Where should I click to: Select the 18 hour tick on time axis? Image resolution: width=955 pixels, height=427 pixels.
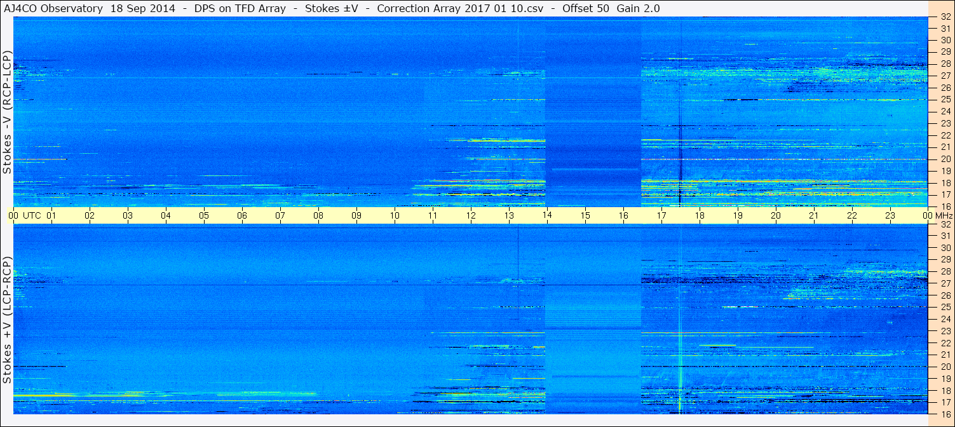(700, 215)
